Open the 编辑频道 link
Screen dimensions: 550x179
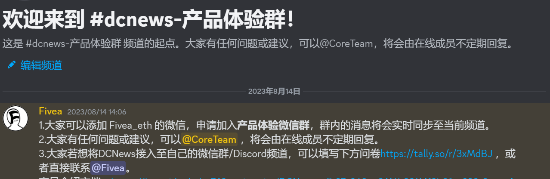tap(41, 65)
